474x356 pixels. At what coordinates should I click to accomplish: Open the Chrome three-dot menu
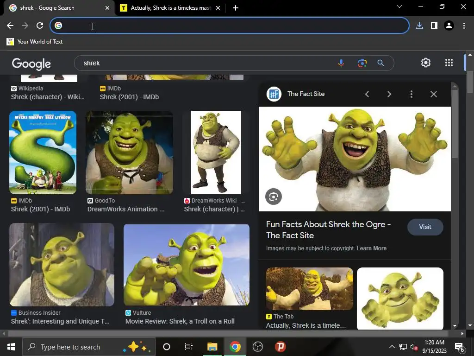click(464, 26)
